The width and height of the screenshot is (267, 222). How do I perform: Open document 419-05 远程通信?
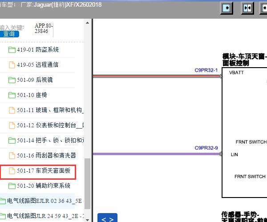click(x=37, y=65)
